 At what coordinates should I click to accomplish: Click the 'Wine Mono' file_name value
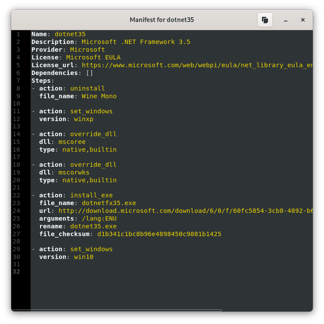click(x=99, y=96)
